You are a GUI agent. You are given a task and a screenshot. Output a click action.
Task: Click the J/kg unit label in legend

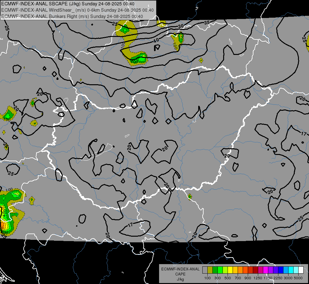(180, 279)
